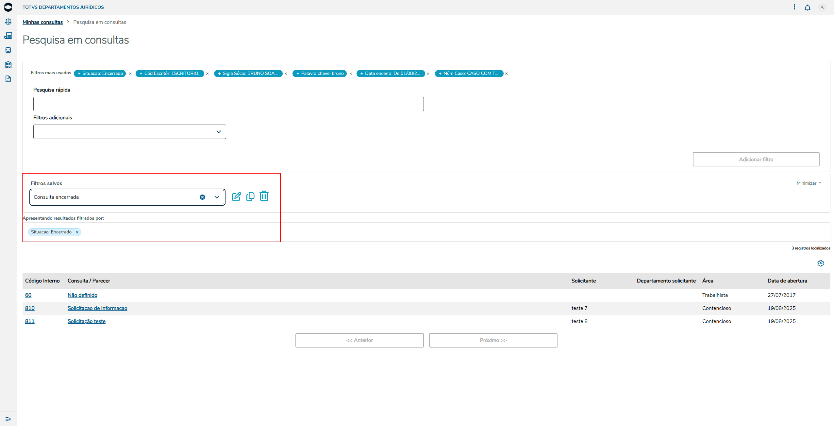
Task: Remove the 'Situacao: Encerrado' applied filter tag
Action: (77, 232)
